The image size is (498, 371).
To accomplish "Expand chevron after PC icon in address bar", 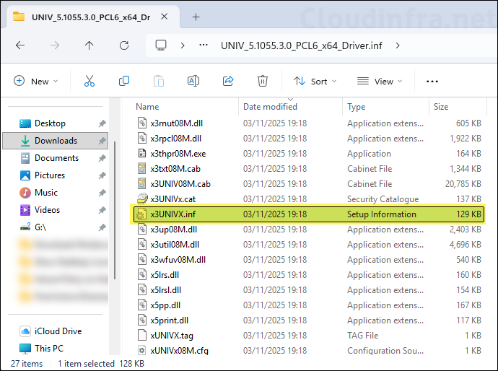I will [183, 45].
